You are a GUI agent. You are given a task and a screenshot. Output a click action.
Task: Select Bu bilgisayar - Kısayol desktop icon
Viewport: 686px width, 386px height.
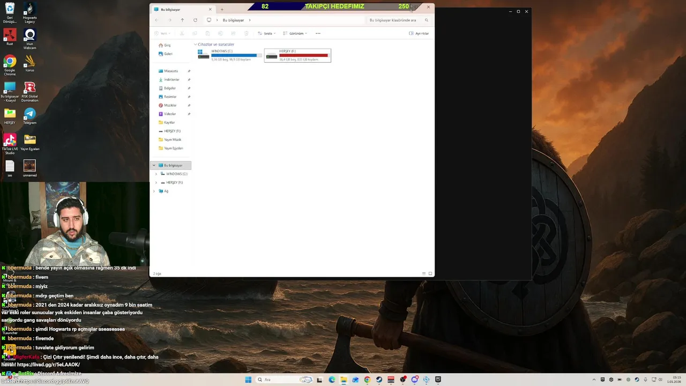tap(10, 92)
